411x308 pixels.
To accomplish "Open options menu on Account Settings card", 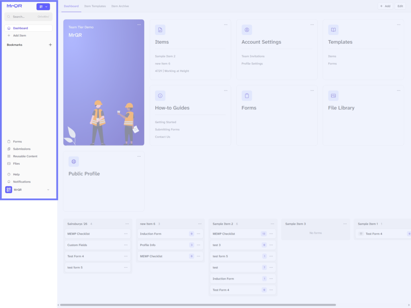I will coord(312,24).
